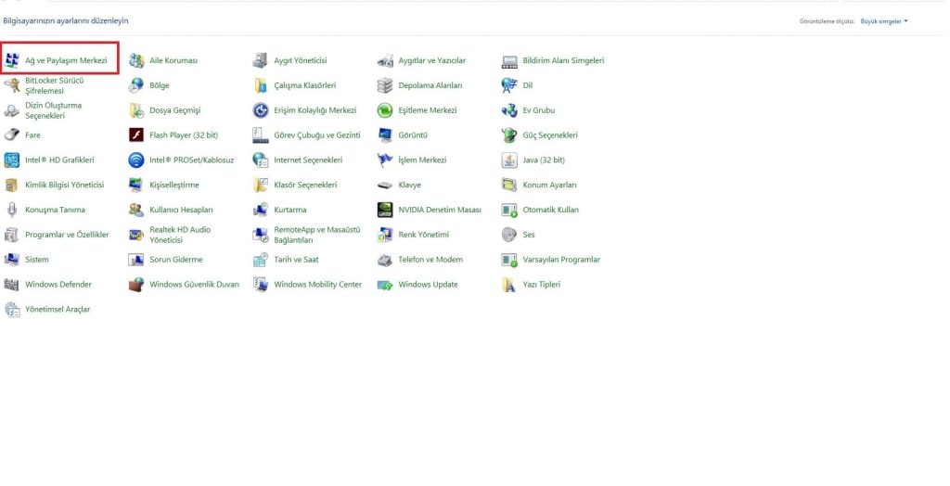Open Bildirim Alanı Simgeleri icon
The width and height of the screenshot is (950, 486).
point(509,60)
